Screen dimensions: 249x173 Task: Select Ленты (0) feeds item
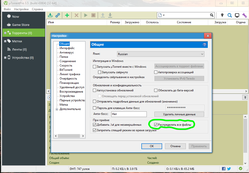click(24, 50)
